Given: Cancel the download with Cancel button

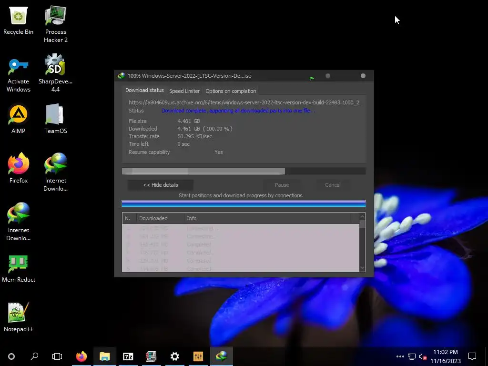Looking at the screenshot, I should (333, 185).
